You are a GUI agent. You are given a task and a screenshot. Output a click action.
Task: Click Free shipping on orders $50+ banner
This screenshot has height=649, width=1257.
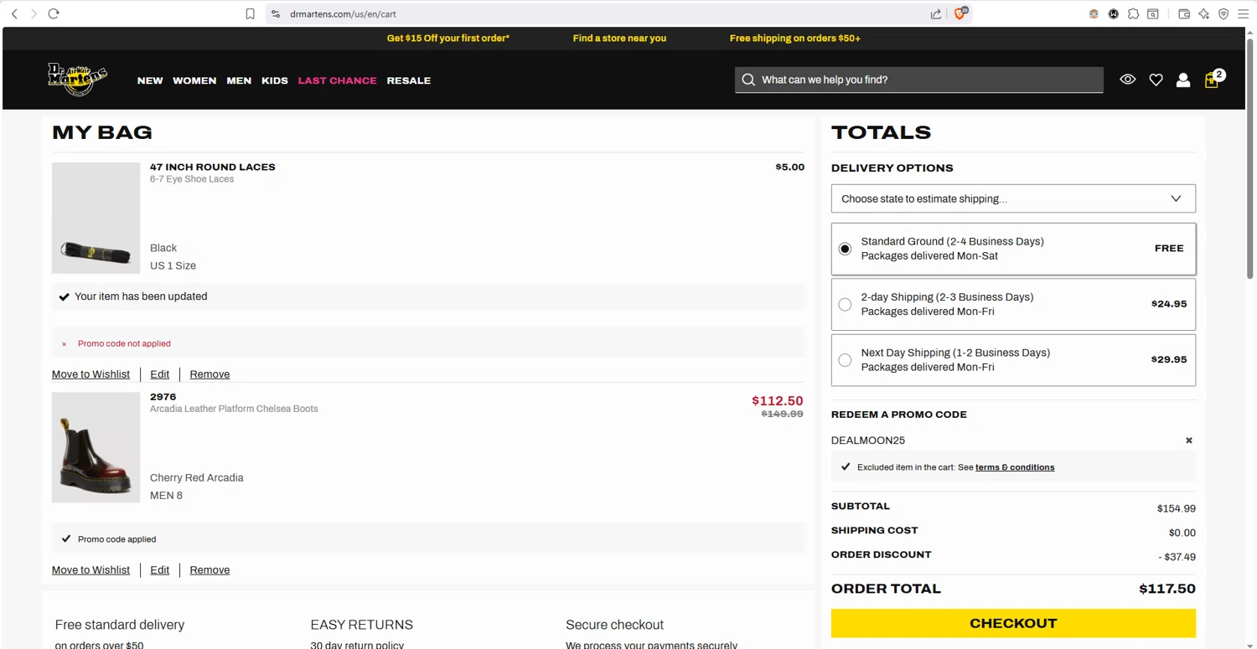click(794, 39)
